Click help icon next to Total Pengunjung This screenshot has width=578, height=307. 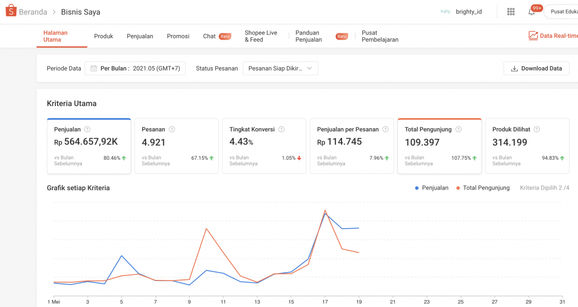click(458, 129)
